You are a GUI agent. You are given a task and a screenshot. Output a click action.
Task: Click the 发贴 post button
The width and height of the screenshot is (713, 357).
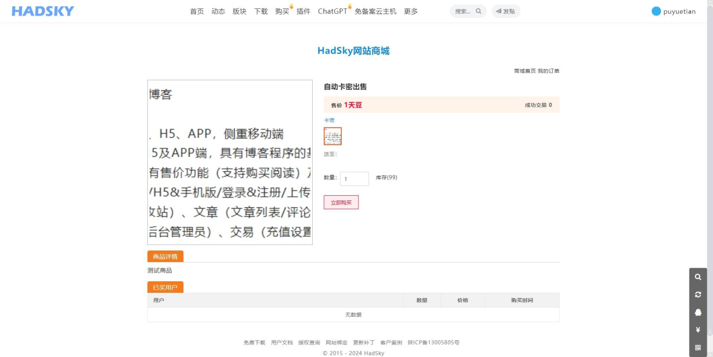coord(506,11)
